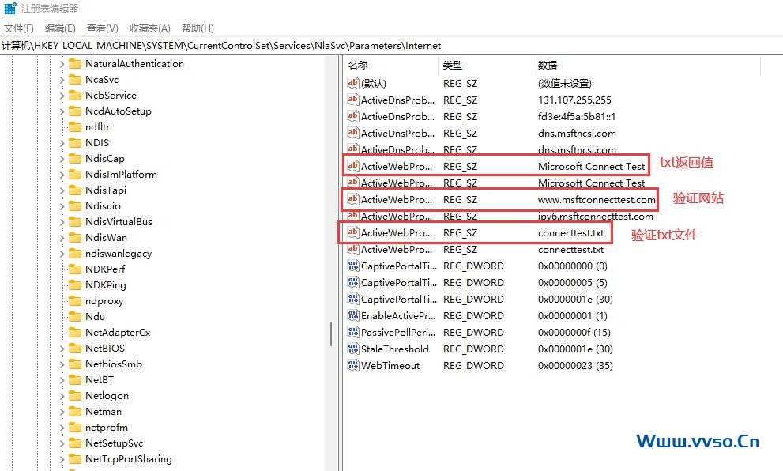This screenshot has height=471, width=783.
Task: Expand the Netman key
Action: 62,412
